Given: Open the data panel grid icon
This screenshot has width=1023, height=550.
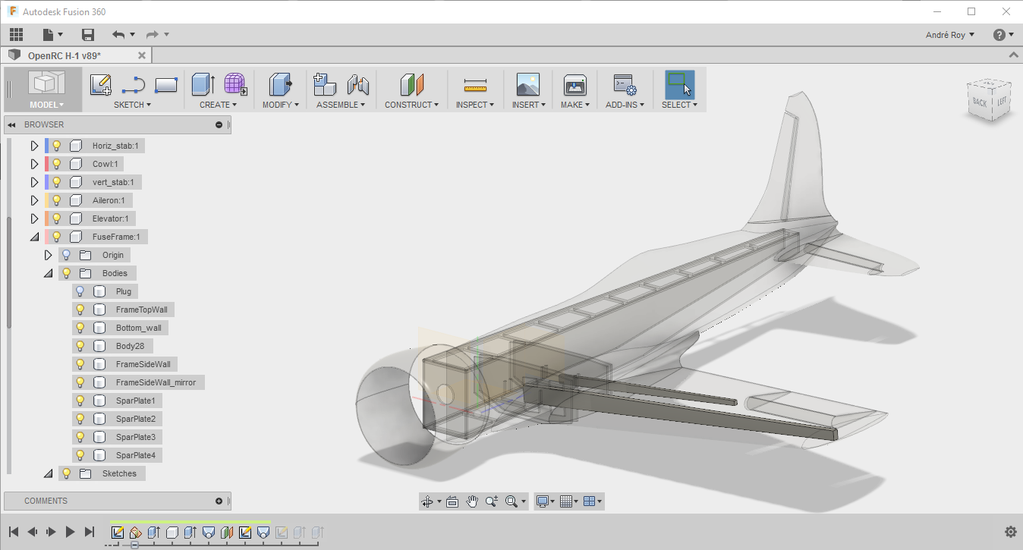Looking at the screenshot, I should point(17,35).
